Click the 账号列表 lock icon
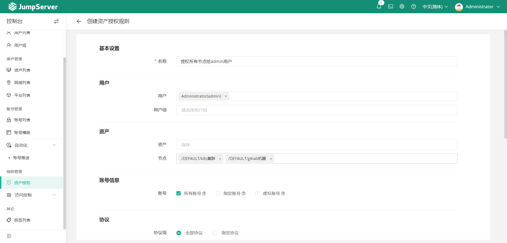 (9, 120)
